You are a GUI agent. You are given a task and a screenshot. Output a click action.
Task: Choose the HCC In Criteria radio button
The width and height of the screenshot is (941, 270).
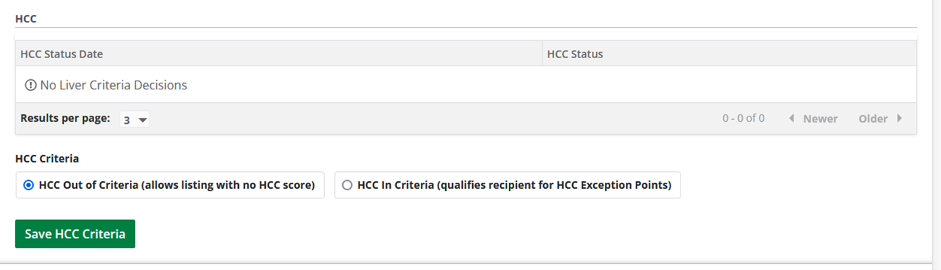tap(347, 185)
